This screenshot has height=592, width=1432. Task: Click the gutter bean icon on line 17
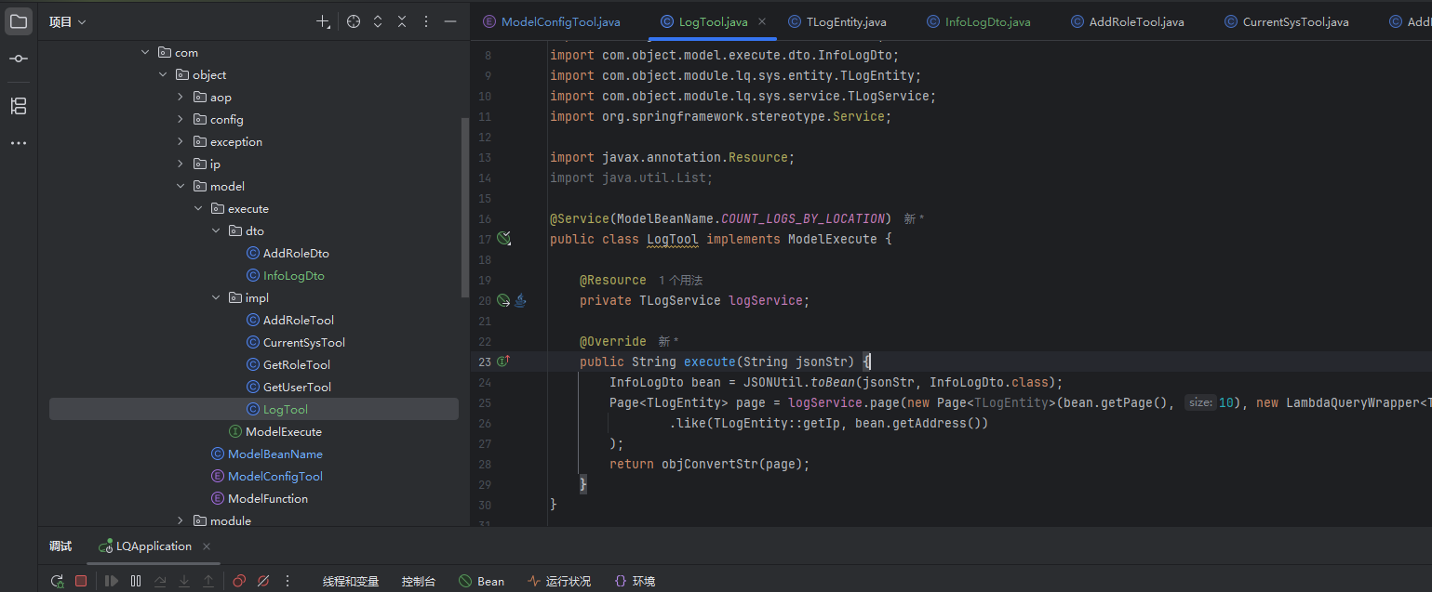(503, 239)
